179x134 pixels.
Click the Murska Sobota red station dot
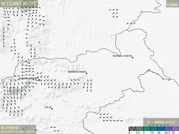[133, 58]
